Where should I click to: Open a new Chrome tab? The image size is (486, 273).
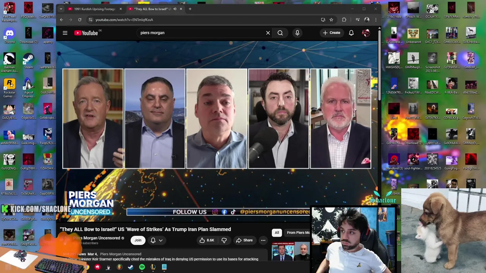click(190, 9)
